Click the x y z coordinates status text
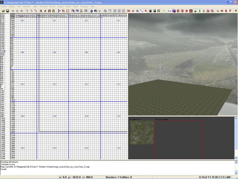The width and height of the screenshot is (238, 179). point(75,177)
